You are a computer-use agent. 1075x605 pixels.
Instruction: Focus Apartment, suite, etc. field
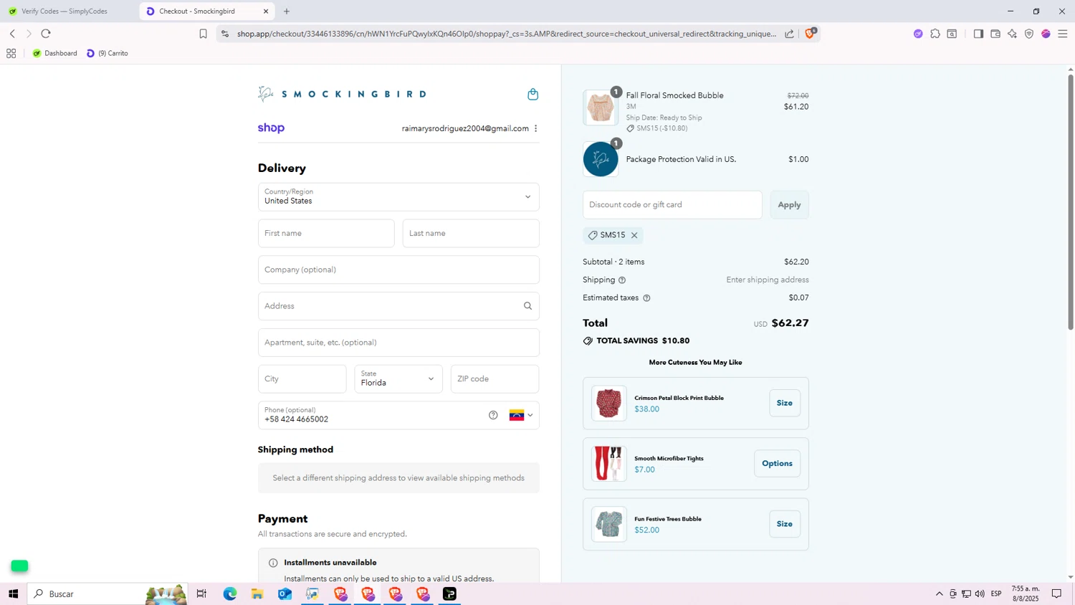398,343
